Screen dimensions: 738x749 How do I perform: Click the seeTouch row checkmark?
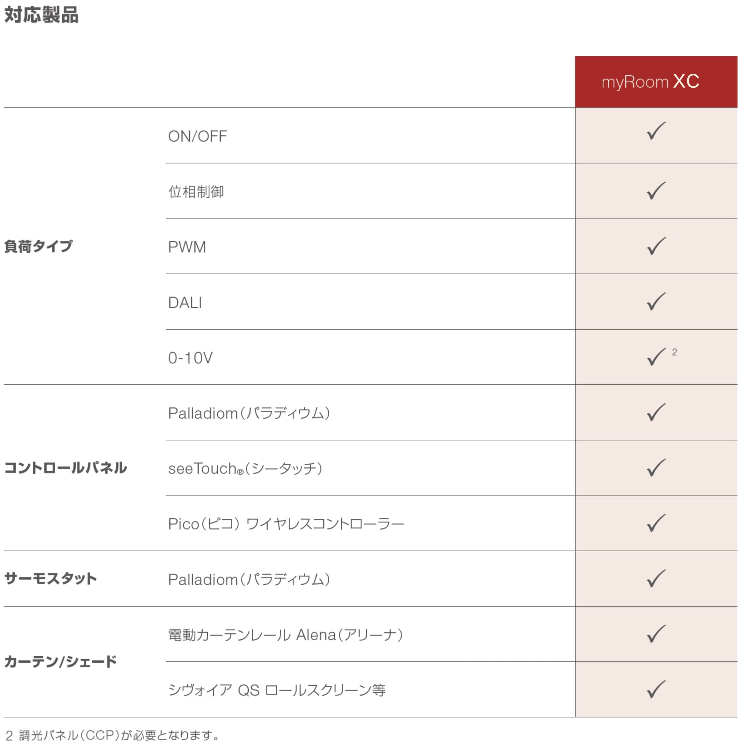(656, 468)
